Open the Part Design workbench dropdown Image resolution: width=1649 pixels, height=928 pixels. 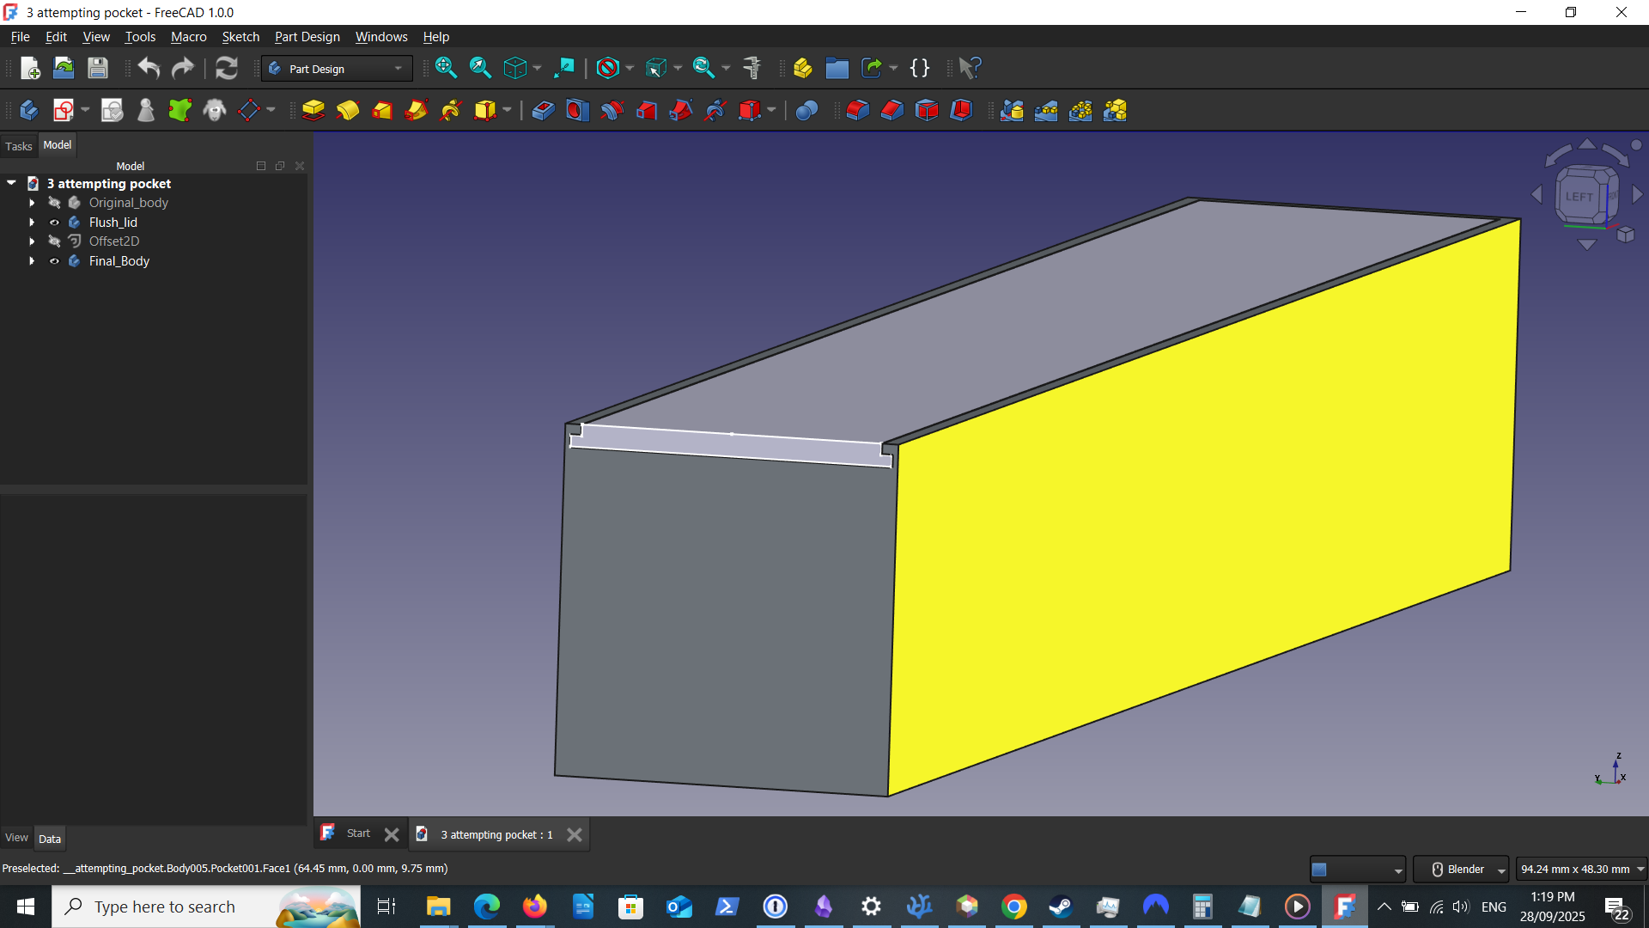337,69
